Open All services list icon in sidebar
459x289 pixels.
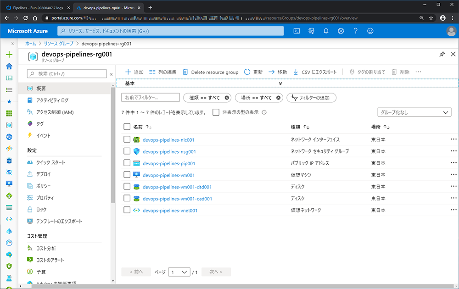point(9,90)
